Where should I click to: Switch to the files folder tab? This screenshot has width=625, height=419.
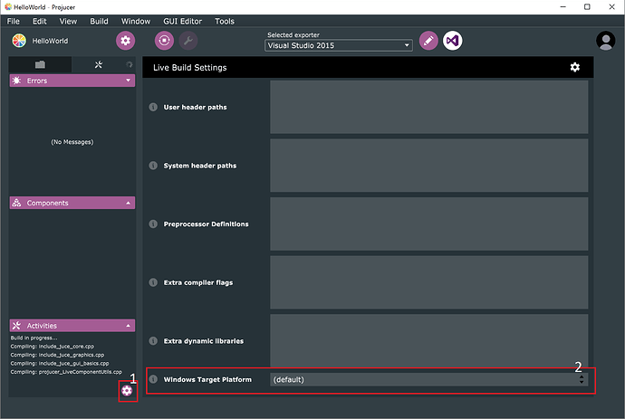pyautogui.click(x=40, y=64)
